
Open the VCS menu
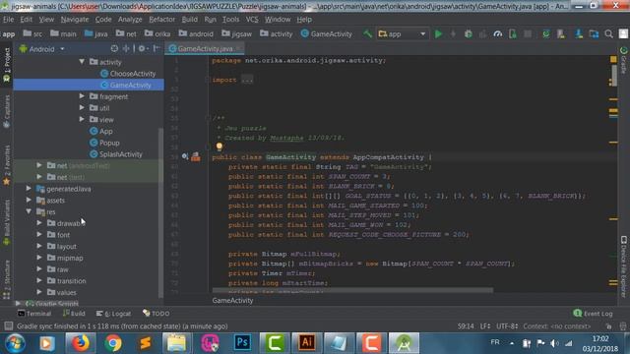(x=252, y=20)
